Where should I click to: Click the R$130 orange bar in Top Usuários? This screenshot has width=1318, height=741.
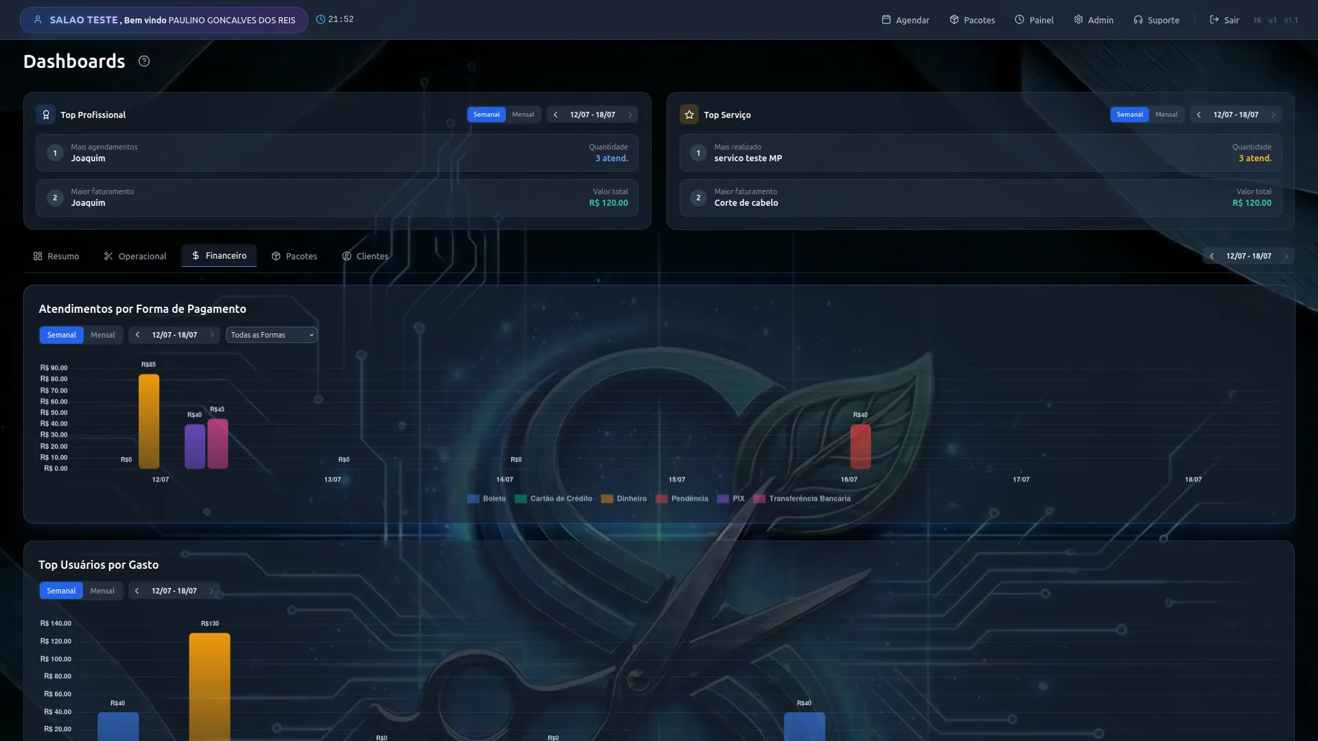tap(209, 686)
